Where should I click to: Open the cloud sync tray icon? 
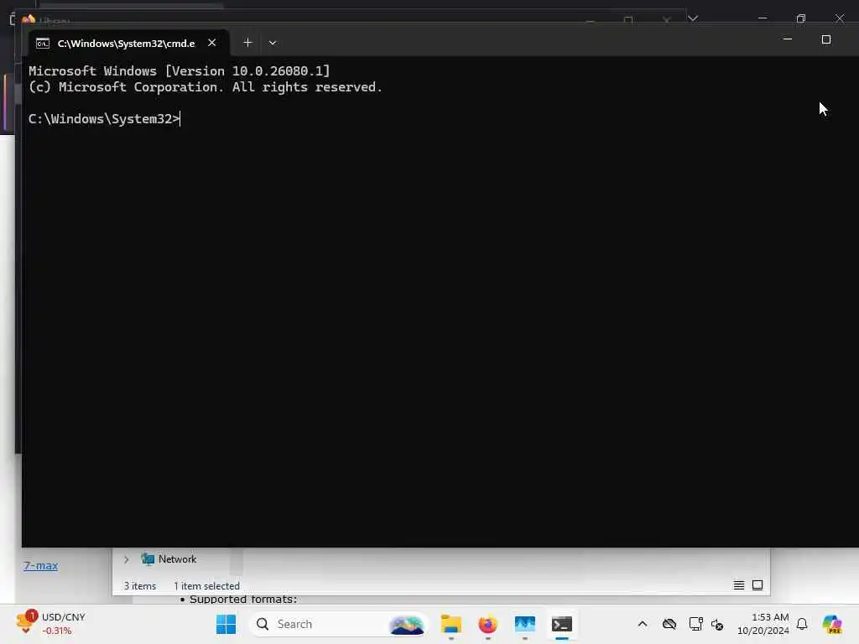(669, 624)
